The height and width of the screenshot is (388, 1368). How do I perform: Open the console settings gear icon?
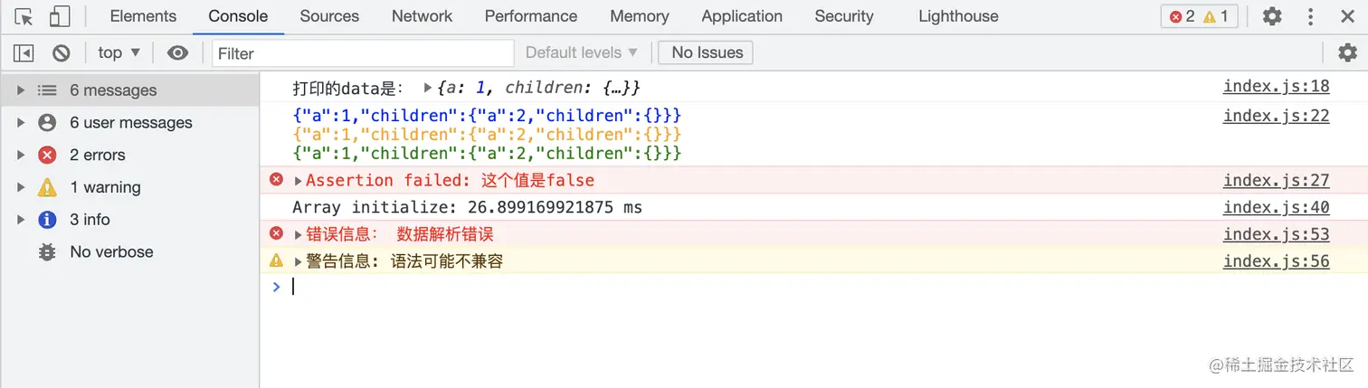(x=1347, y=52)
